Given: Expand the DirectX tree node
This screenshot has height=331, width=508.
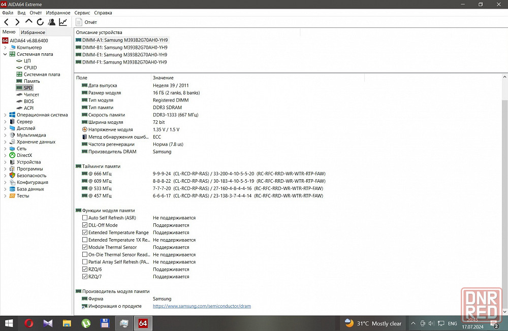Looking at the screenshot, I should 5,155.
